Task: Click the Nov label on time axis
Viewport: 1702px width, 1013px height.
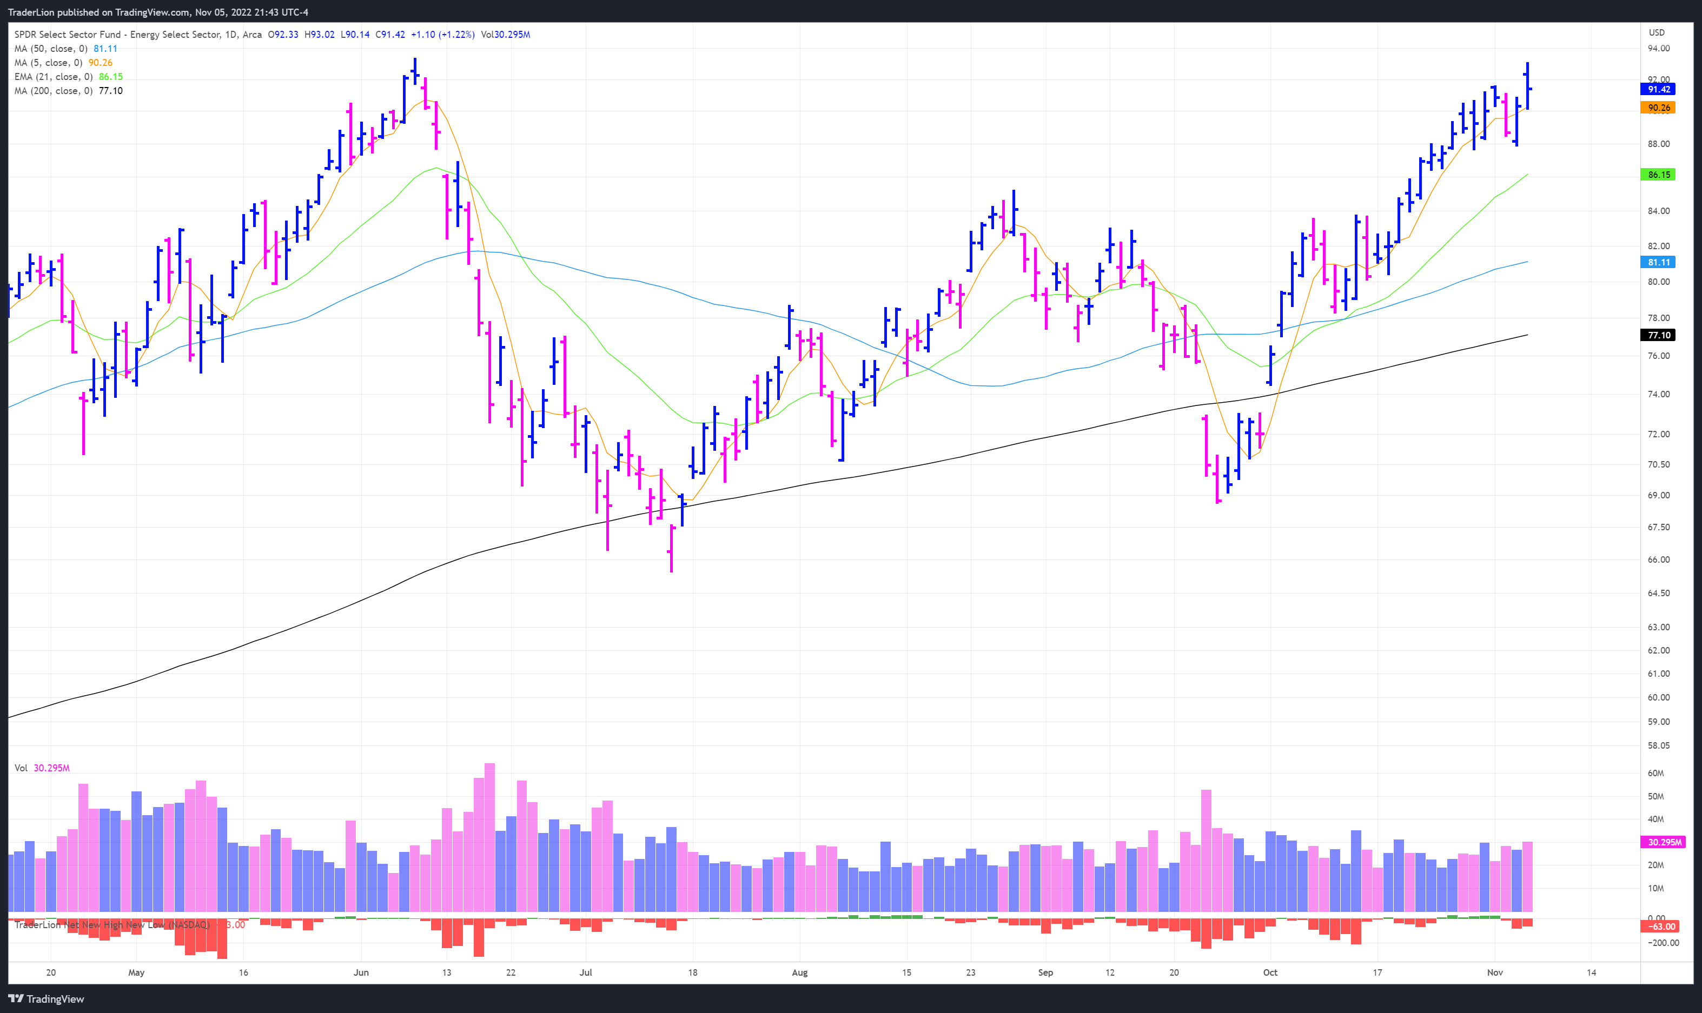Action: (1495, 972)
